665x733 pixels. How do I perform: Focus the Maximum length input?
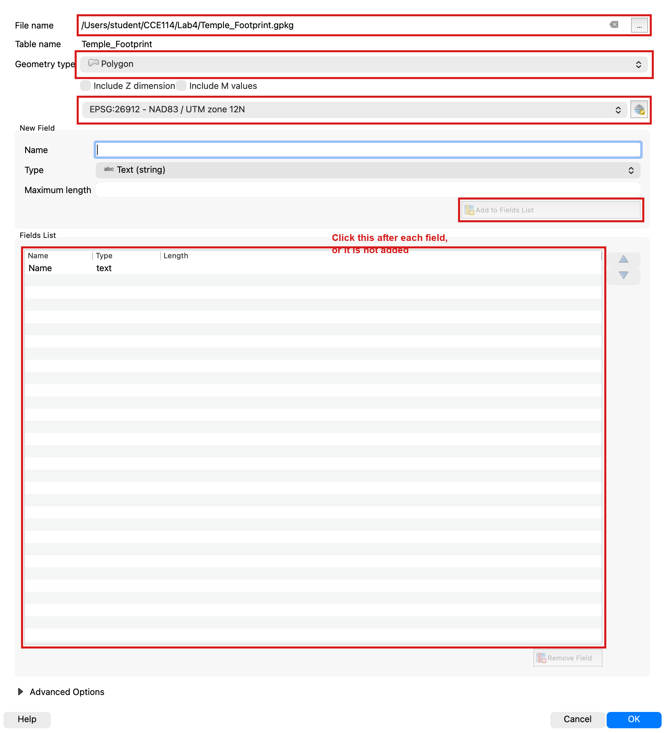[x=367, y=190]
